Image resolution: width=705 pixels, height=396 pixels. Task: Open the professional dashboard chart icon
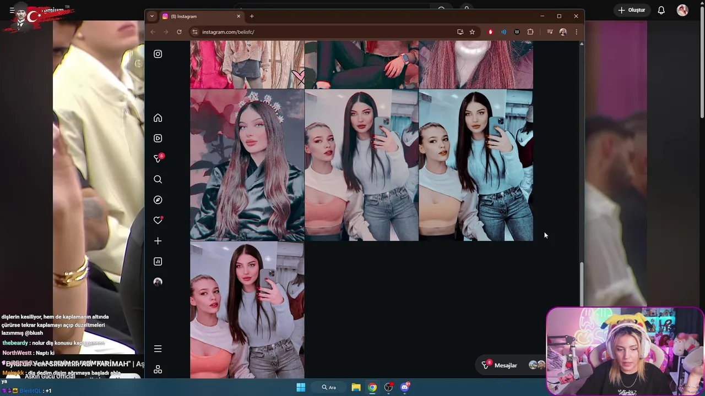pyautogui.click(x=158, y=262)
